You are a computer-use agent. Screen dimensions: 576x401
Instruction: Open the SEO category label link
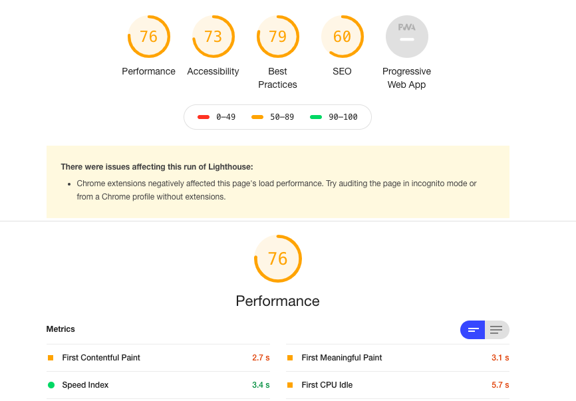[x=342, y=71]
